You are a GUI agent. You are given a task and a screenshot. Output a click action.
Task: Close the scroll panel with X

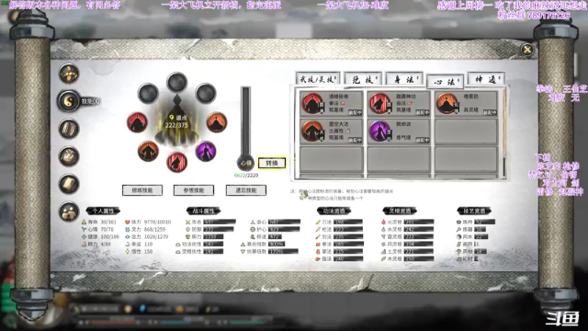point(527,50)
